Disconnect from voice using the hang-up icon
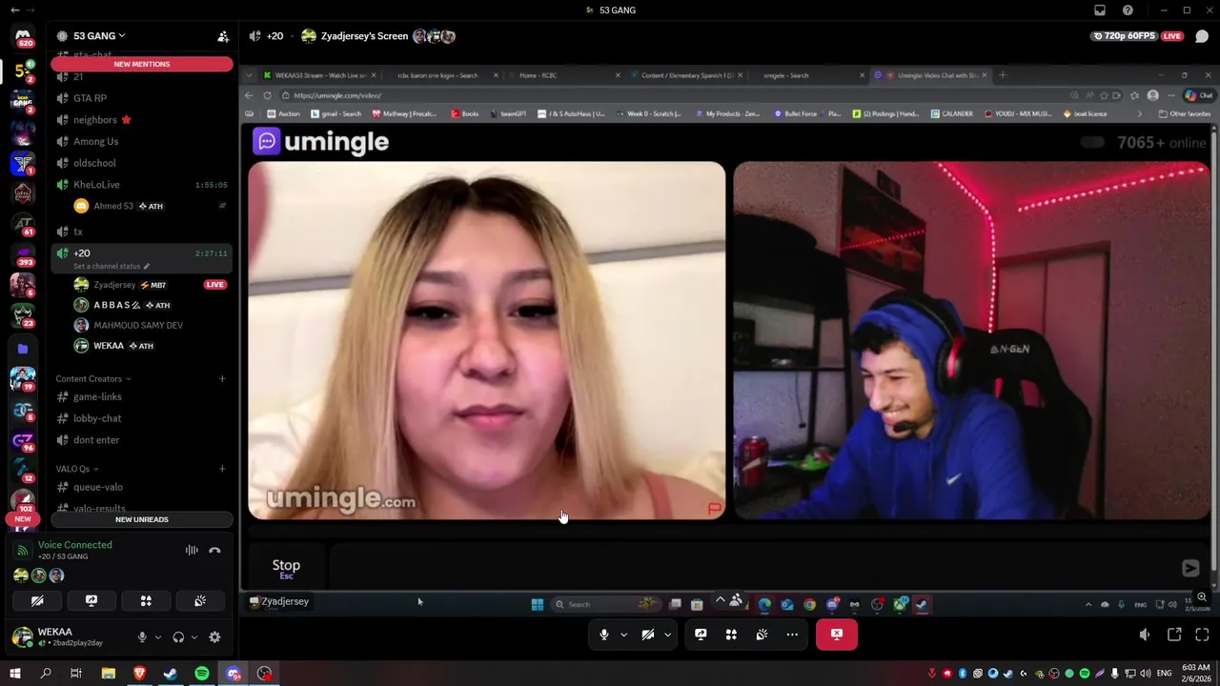 pos(214,550)
